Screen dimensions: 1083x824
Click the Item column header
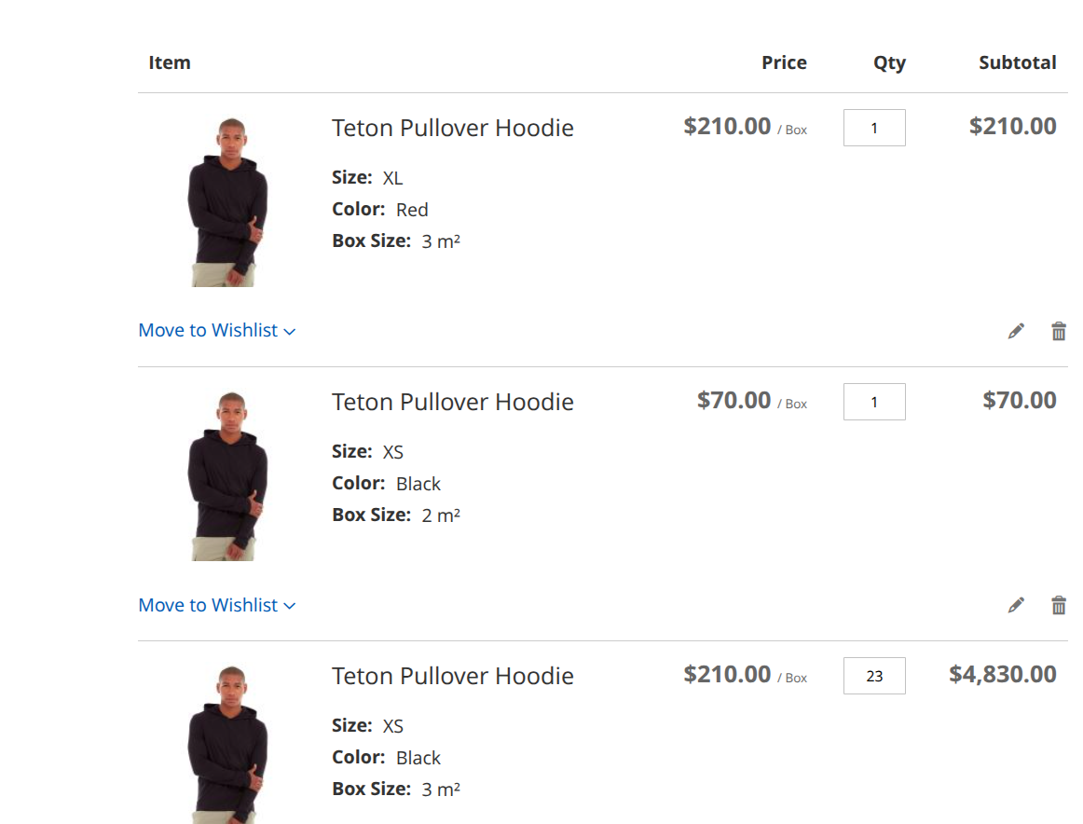[170, 62]
